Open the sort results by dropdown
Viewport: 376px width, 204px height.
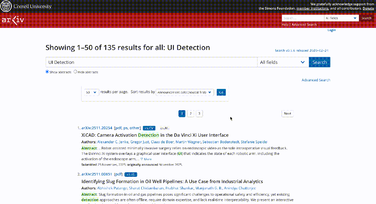[x=184, y=92]
